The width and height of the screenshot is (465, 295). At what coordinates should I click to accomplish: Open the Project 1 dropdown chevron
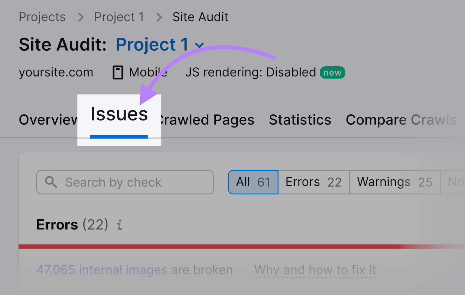coord(199,45)
